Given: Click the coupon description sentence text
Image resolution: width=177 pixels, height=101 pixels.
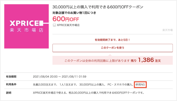Looking at the screenshot, I should pos(88,93).
